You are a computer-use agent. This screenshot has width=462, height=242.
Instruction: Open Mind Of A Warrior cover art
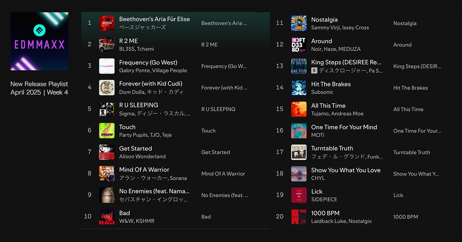(107, 174)
